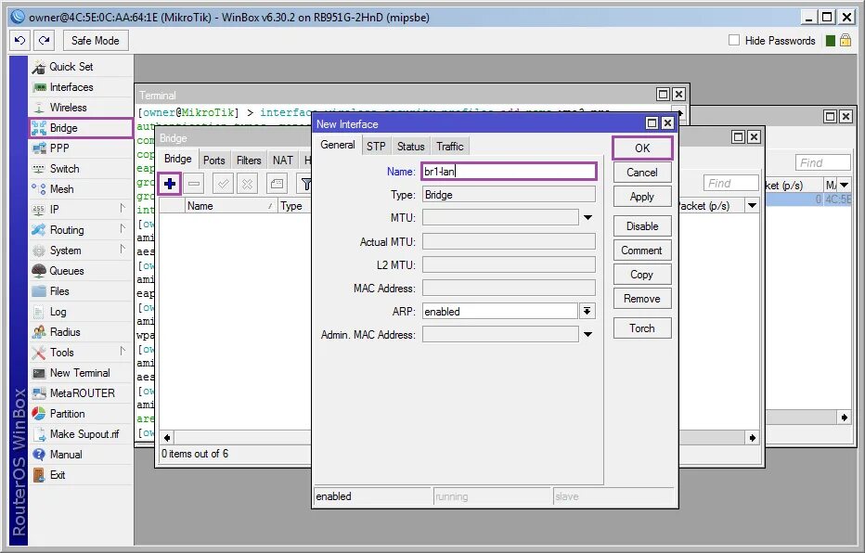Click the Undo arrow icon
Screen dimensions: 865x553
[x=19, y=40]
